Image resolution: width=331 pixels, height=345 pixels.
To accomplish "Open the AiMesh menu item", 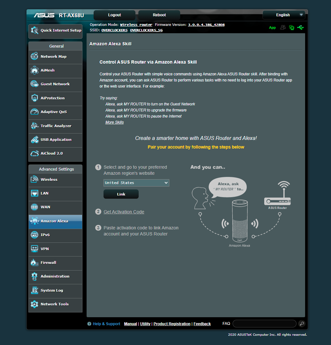I will (56, 70).
